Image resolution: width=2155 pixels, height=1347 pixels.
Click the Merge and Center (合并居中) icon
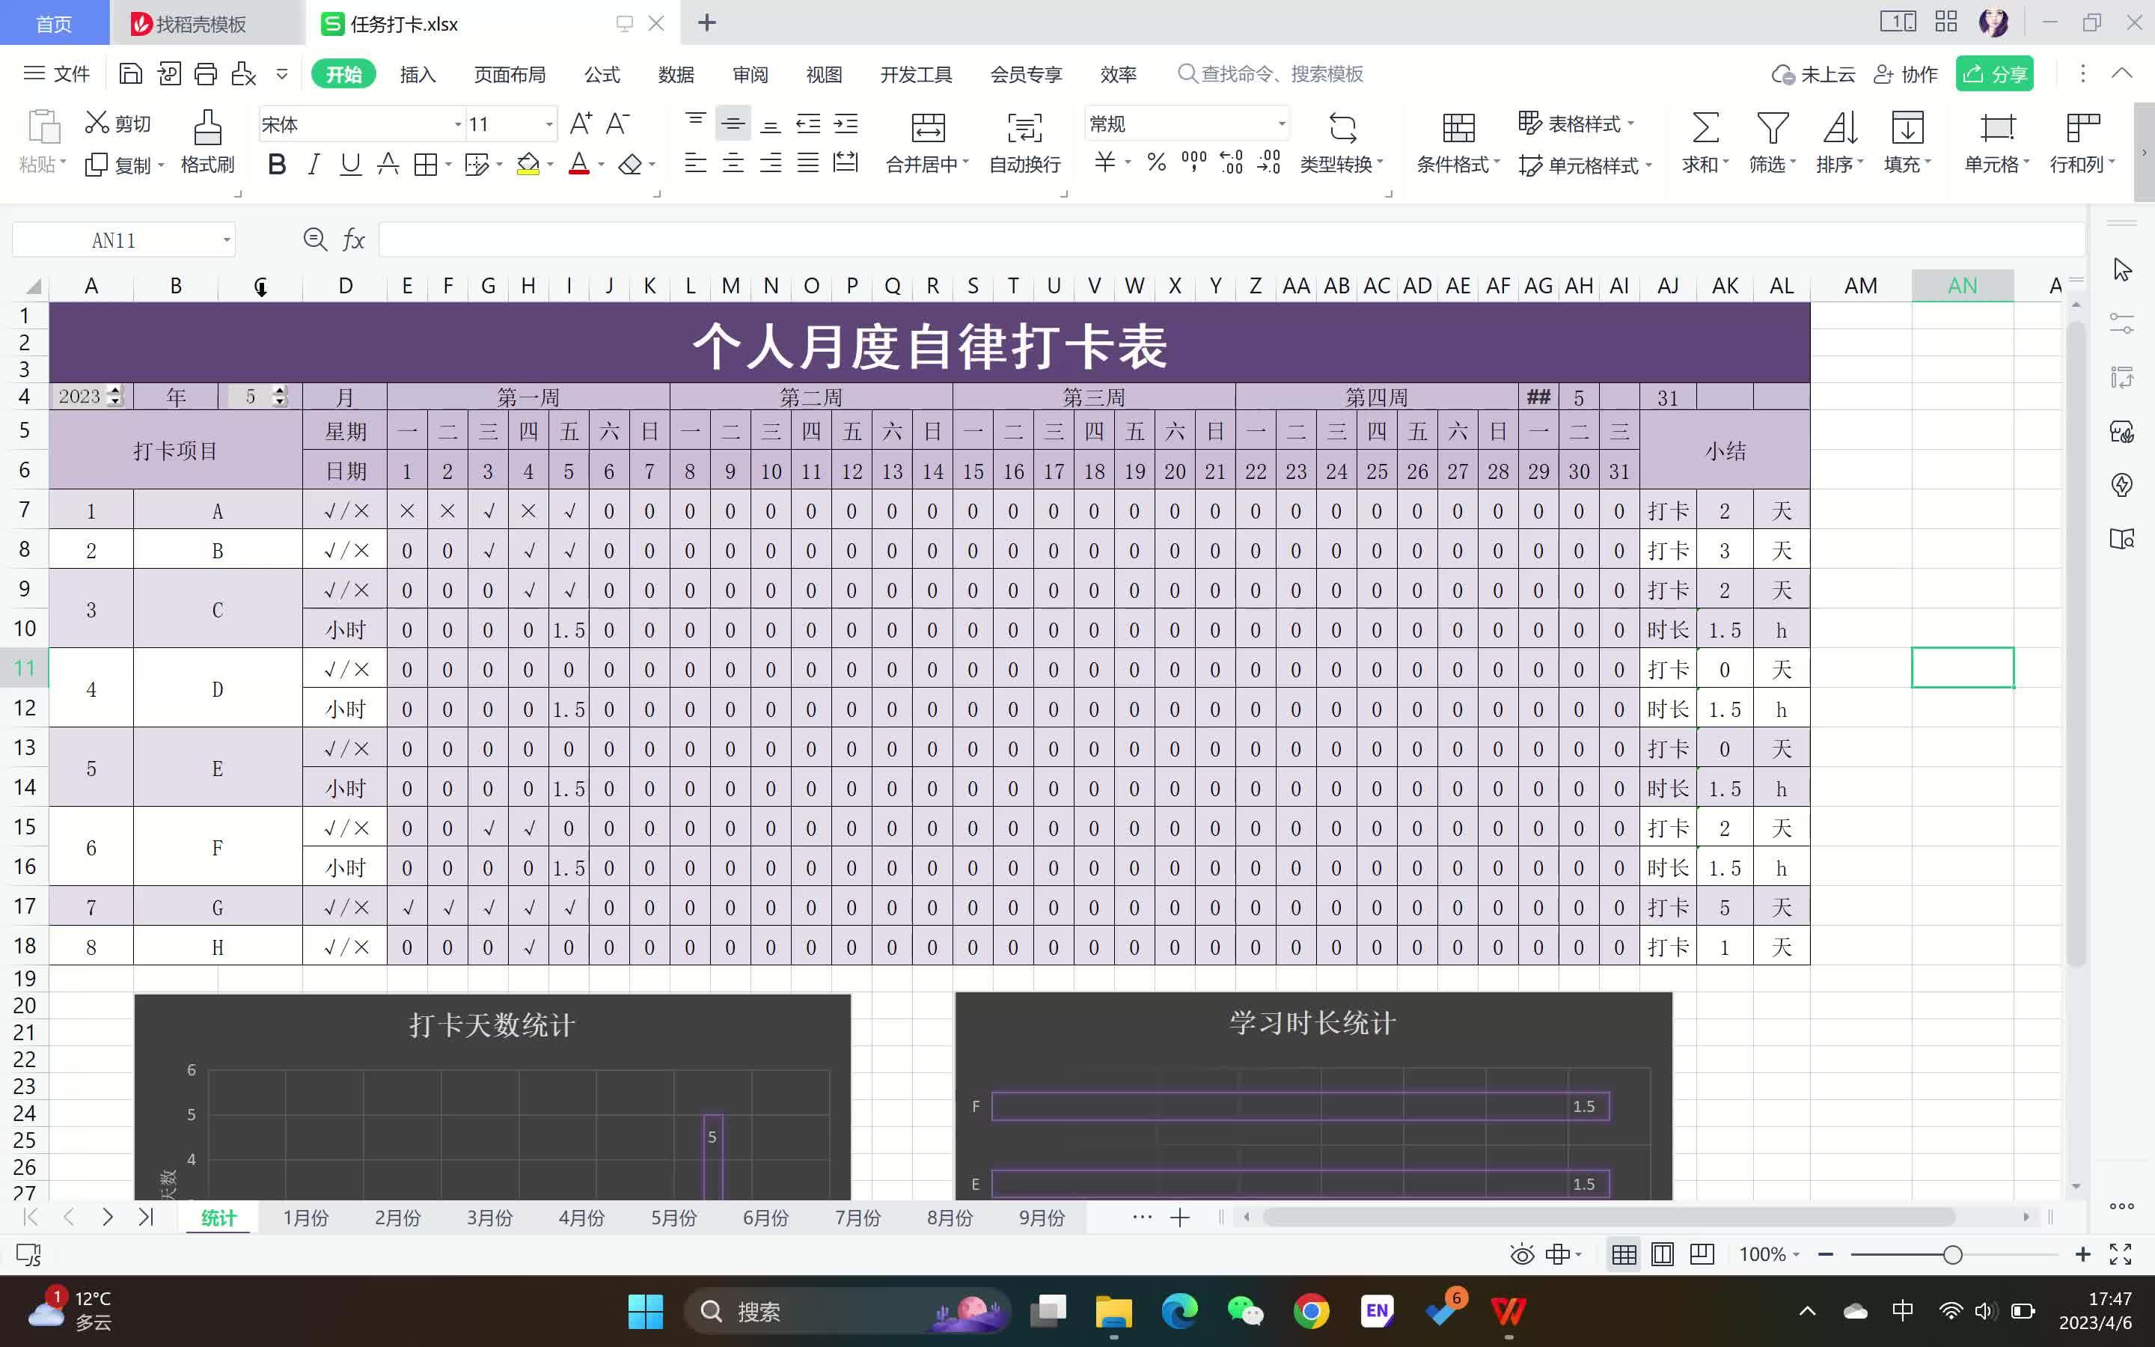pos(928,127)
